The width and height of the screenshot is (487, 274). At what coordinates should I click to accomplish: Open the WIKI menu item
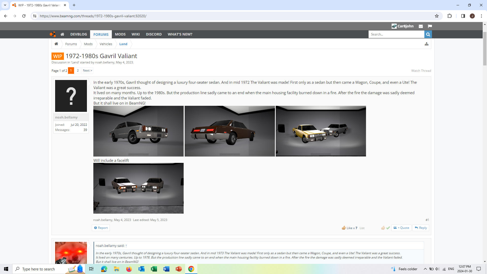pos(135,34)
